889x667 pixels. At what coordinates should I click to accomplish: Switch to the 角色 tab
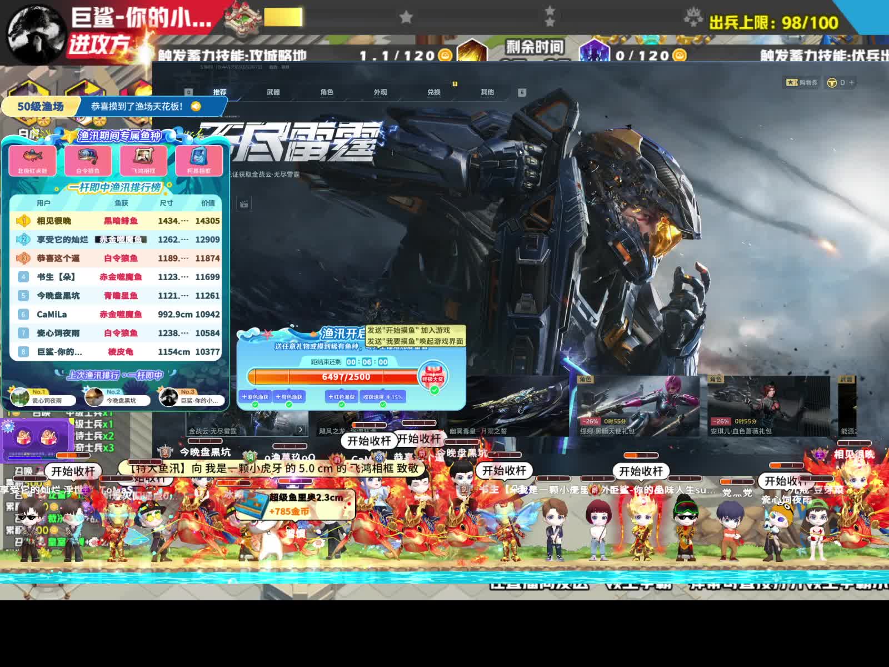click(327, 92)
